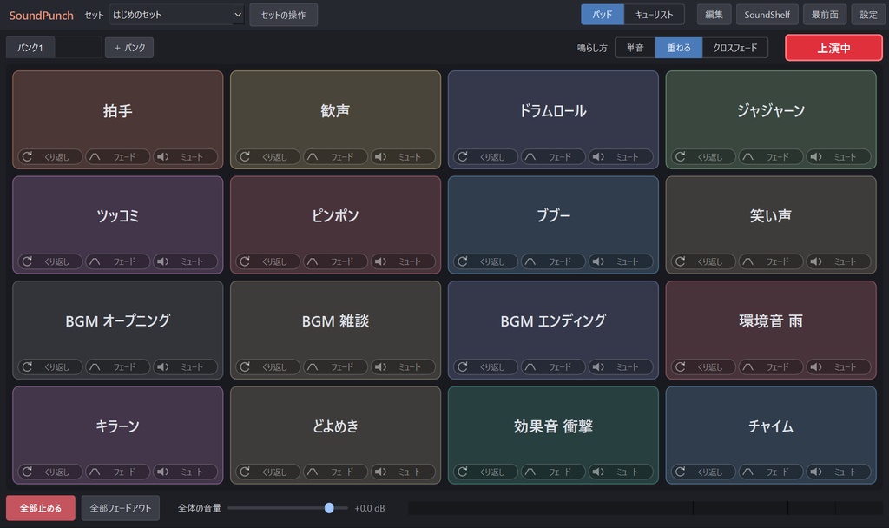Toggle loop icon on 拍手 pad

click(49, 156)
